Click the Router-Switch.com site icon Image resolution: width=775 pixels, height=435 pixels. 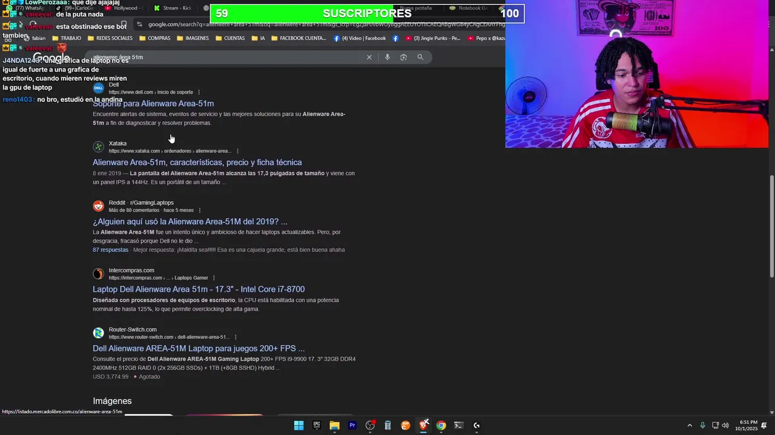coord(98,333)
